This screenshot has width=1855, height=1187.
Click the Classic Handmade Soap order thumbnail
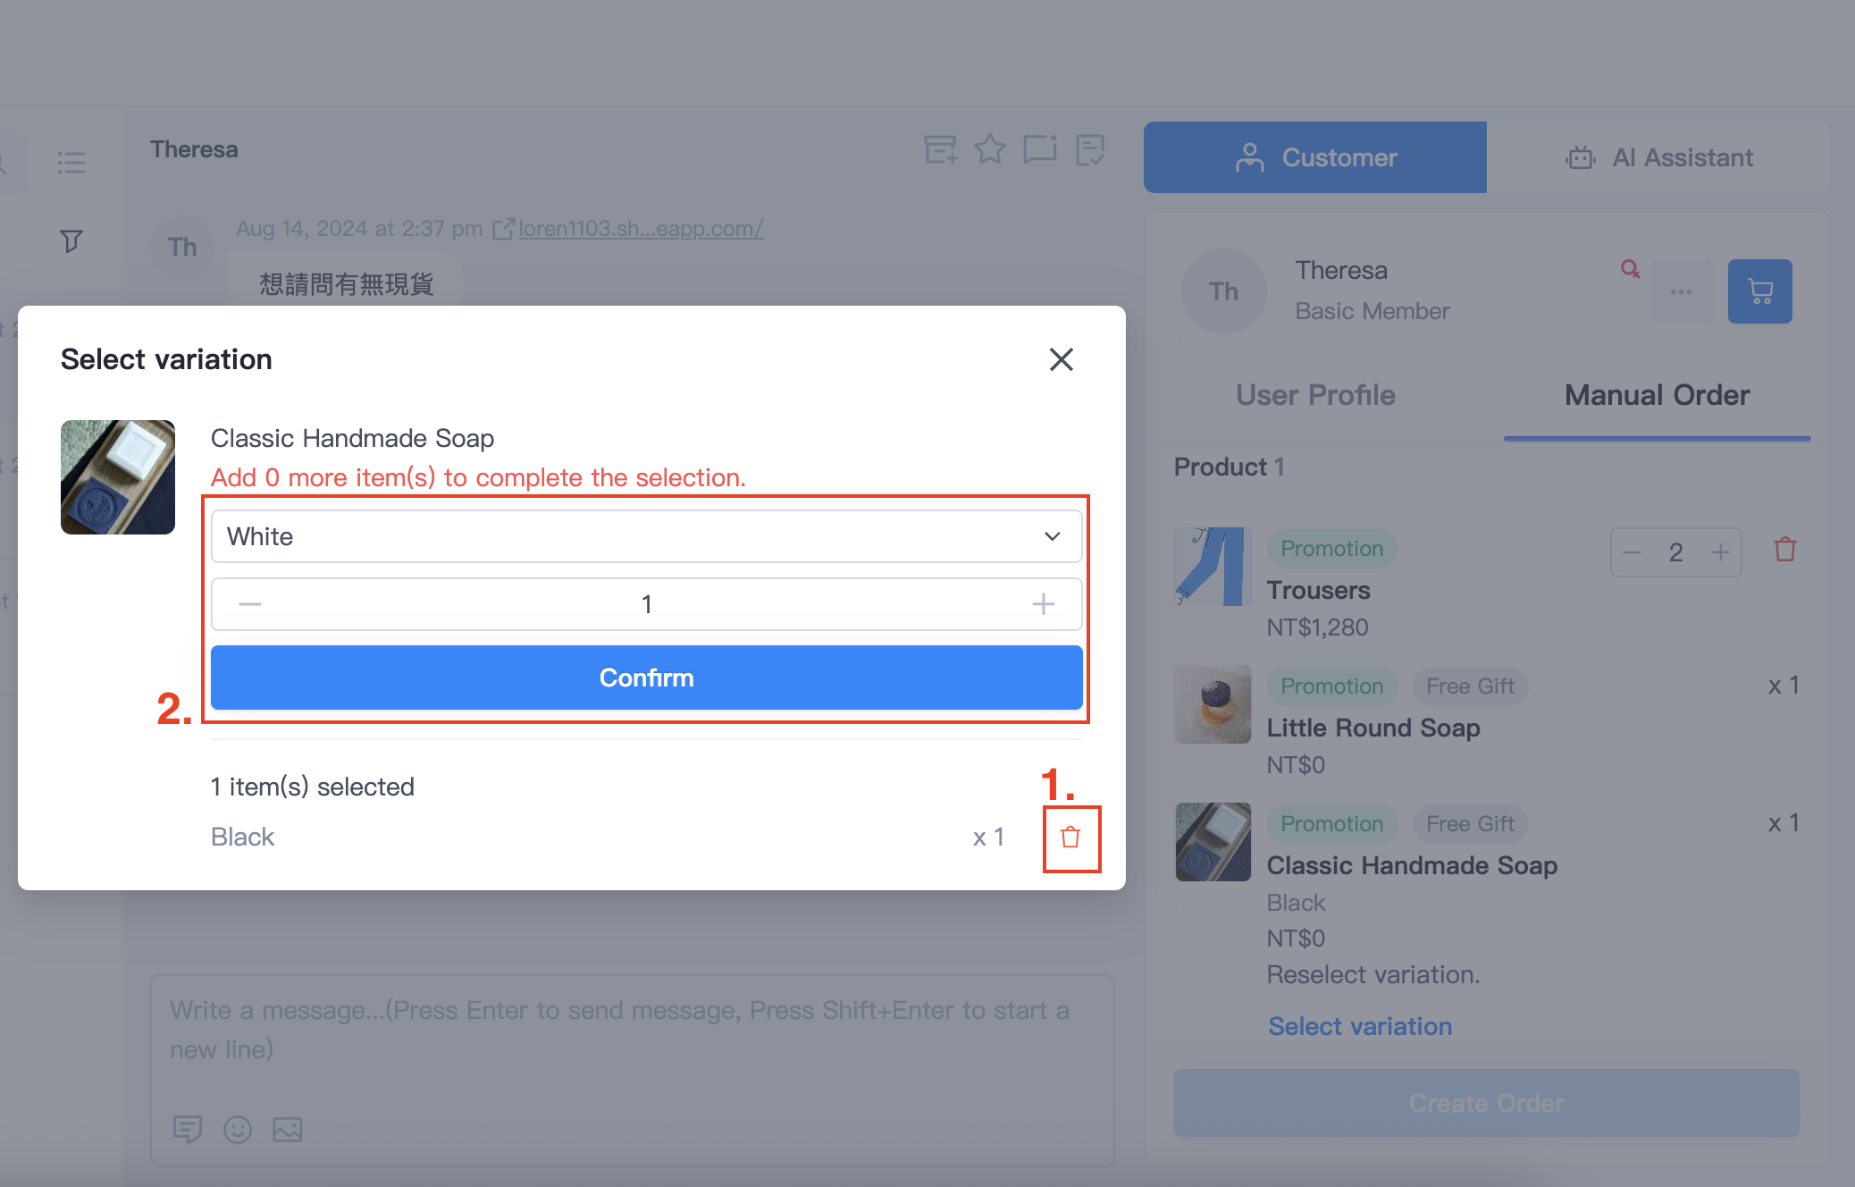click(1213, 842)
